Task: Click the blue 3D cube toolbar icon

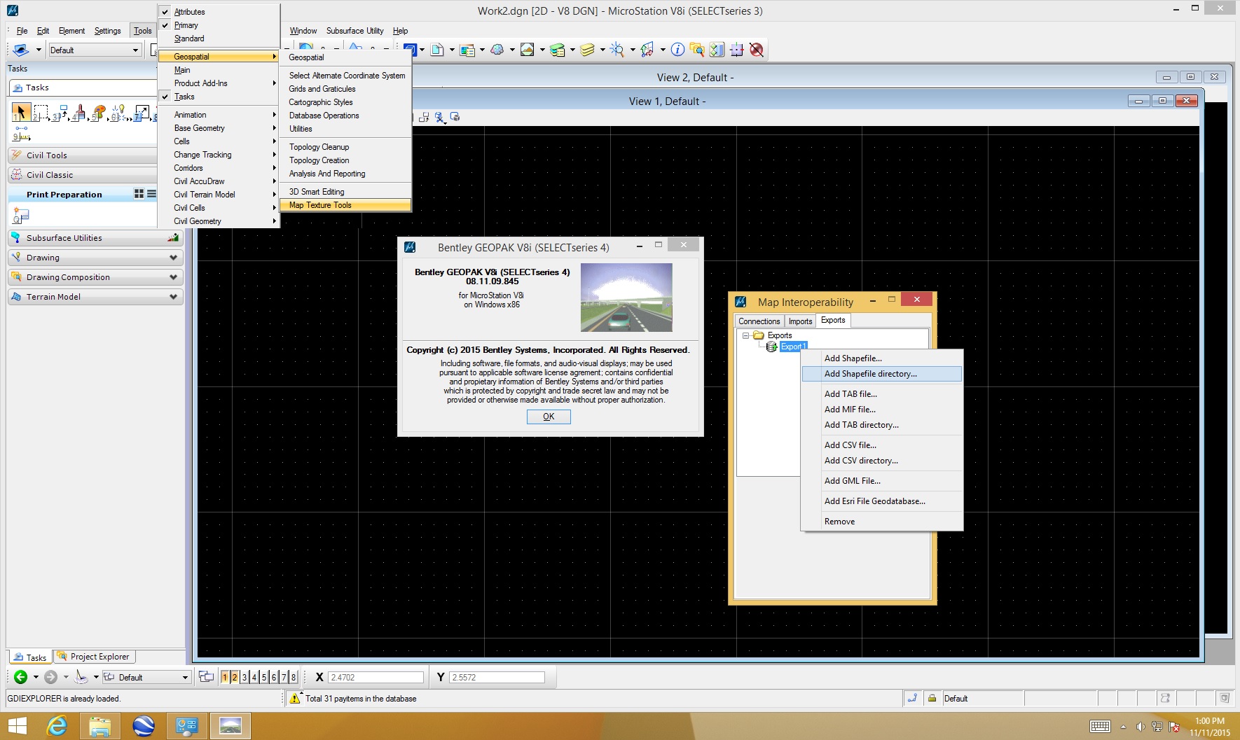Action: pos(411,50)
